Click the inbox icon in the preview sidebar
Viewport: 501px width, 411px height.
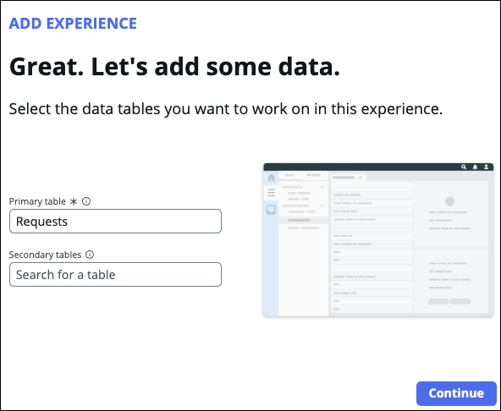pos(271,210)
